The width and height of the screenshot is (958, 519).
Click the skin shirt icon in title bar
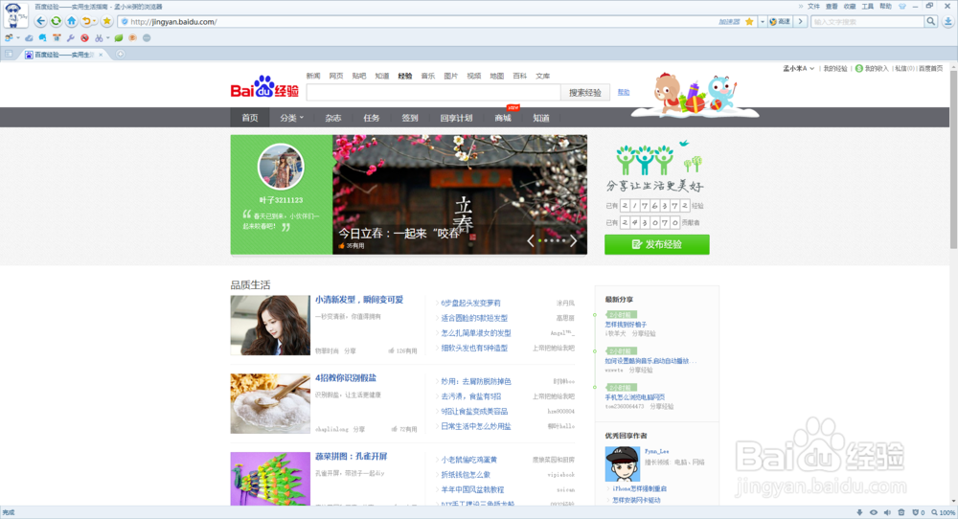tap(901, 6)
